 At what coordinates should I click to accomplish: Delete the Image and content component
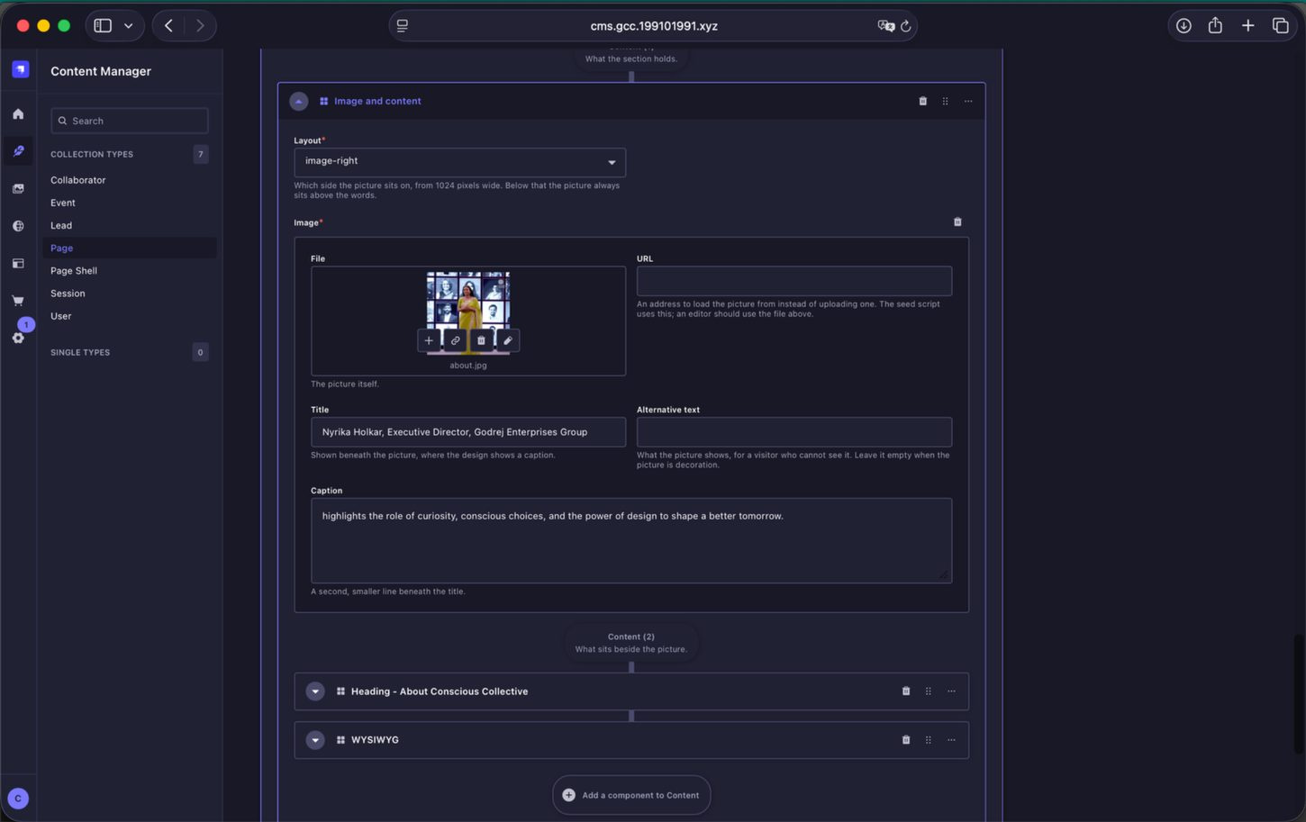pos(922,101)
